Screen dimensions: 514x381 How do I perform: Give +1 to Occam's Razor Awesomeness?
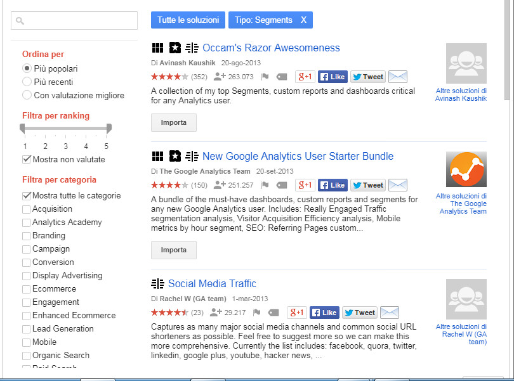[305, 76]
